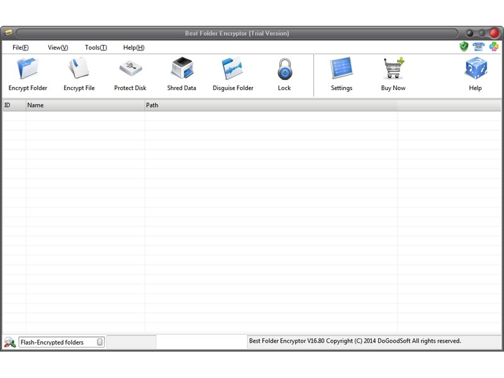Viewport: 504px width, 378px height.
Task: Click the Encrypt Folder toolbar icon
Action: [28, 69]
